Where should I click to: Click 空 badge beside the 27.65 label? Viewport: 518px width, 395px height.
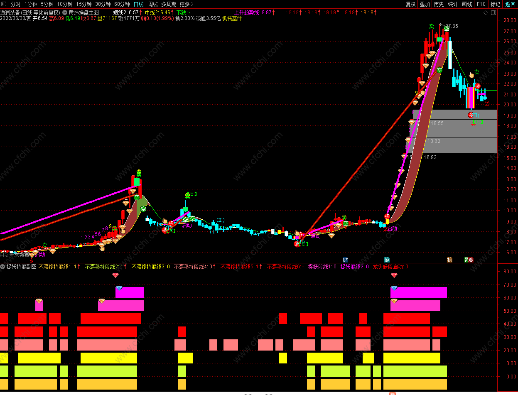(447, 29)
